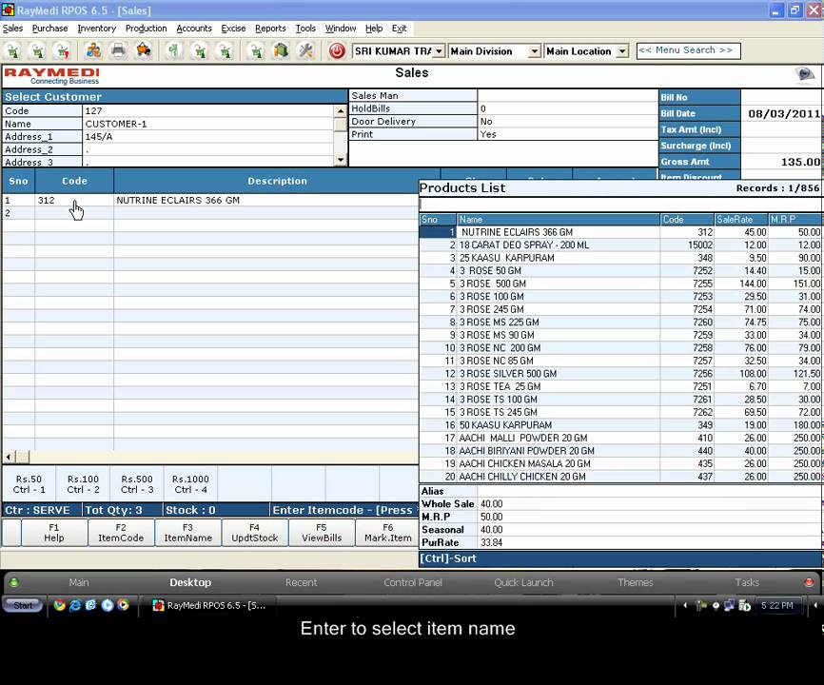Open the wrench and screwdriver tools icon
This screenshot has width=824, height=685.
[x=305, y=50]
